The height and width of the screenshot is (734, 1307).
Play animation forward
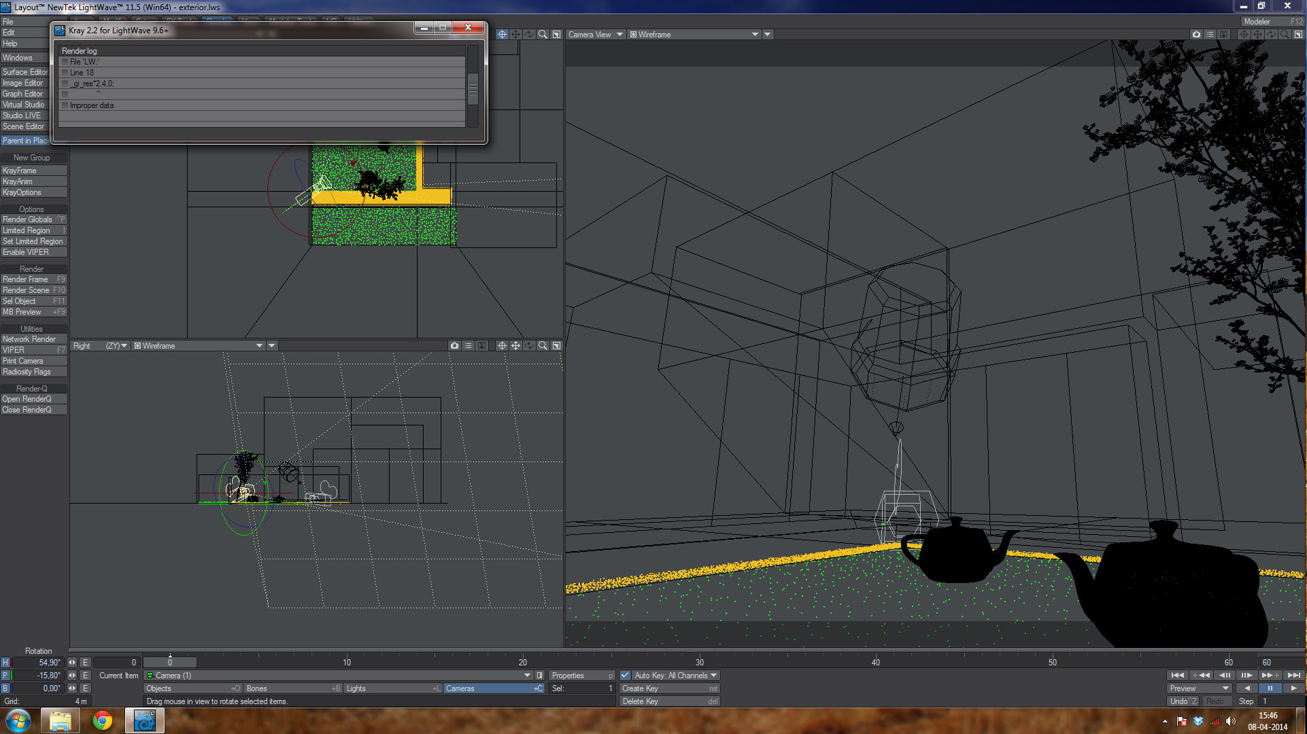coord(1293,688)
